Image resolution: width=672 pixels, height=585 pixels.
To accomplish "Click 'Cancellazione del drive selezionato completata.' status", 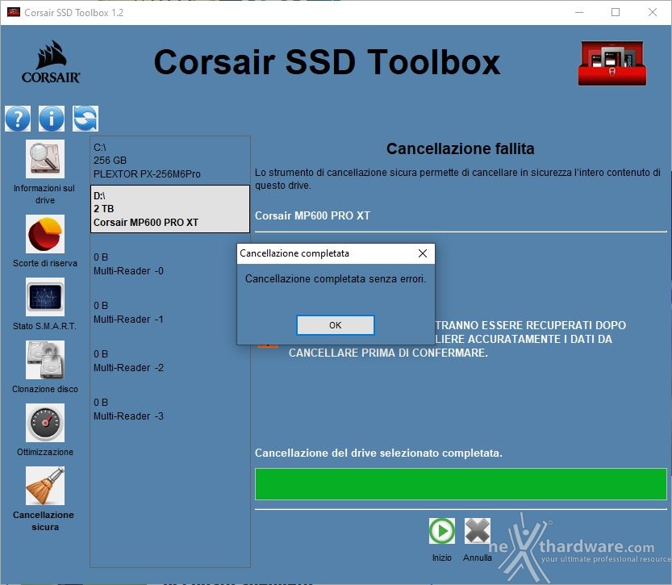I will 378,453.
